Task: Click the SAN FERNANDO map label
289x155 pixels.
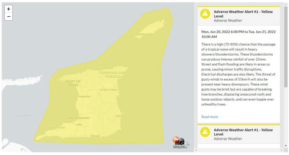Action: (x=78, y=118)
